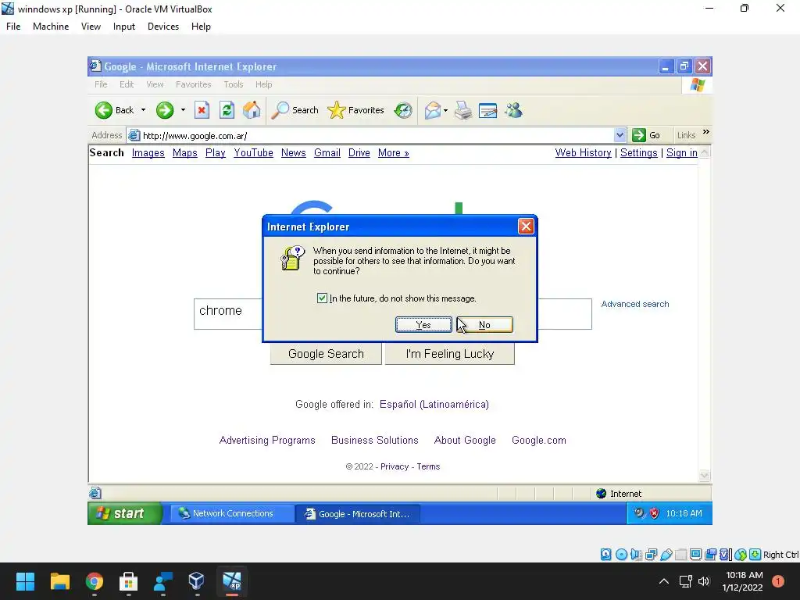The width and height of the screenshot is (800, 600).
Task: Open File Explorer from the host taskbar
Action: [60, 581]
